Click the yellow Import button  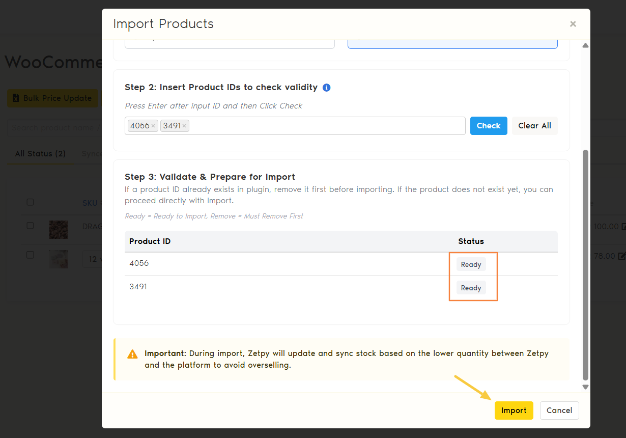(514, 410)
